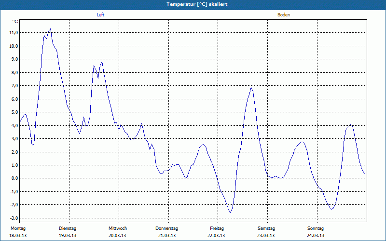Click the 'Samstag' day label
This screenshot has height=241, width=386.
(266, 228)
